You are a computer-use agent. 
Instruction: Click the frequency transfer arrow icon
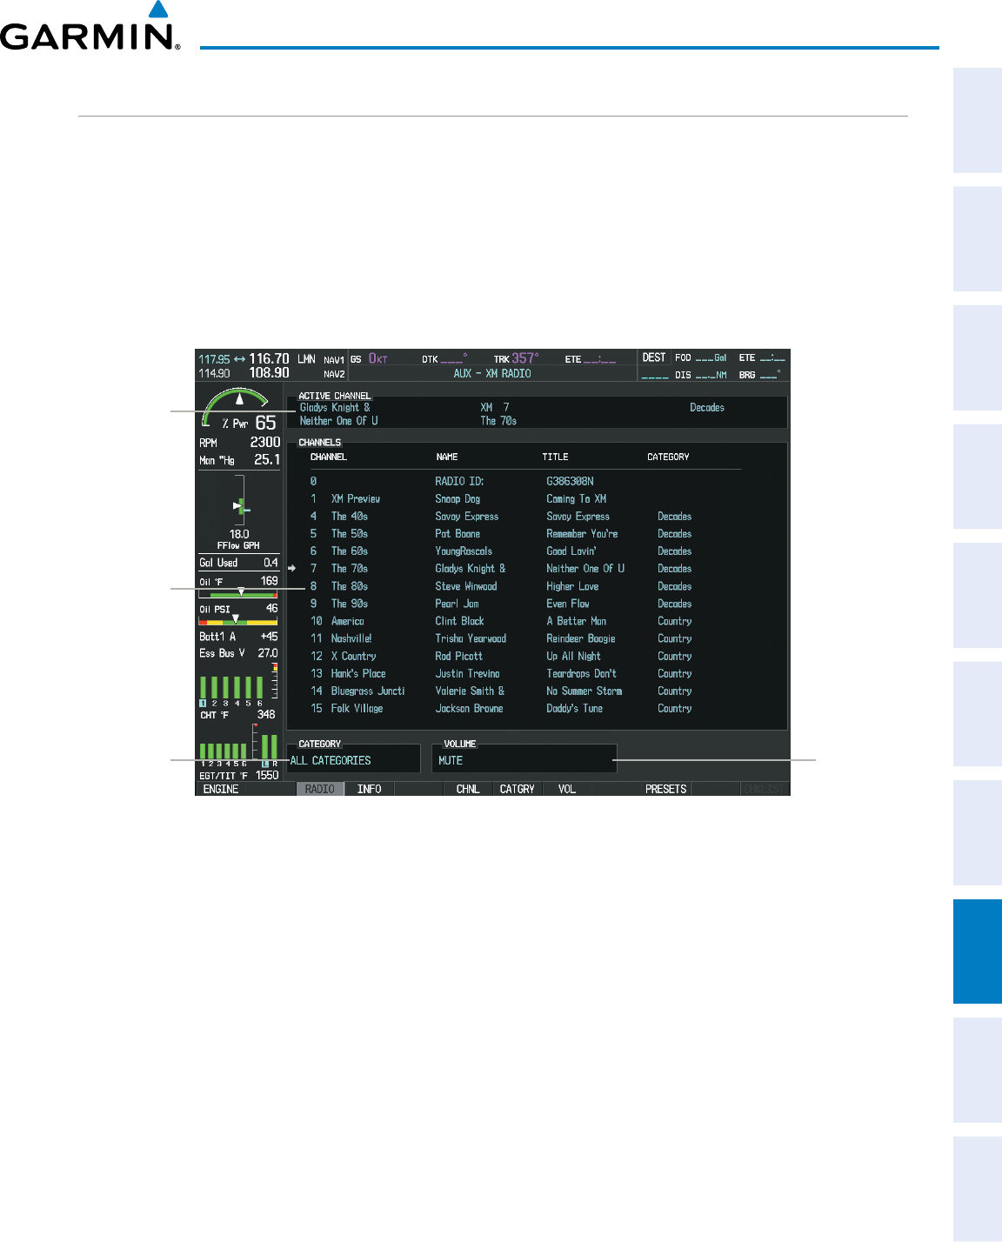[240, 359]
